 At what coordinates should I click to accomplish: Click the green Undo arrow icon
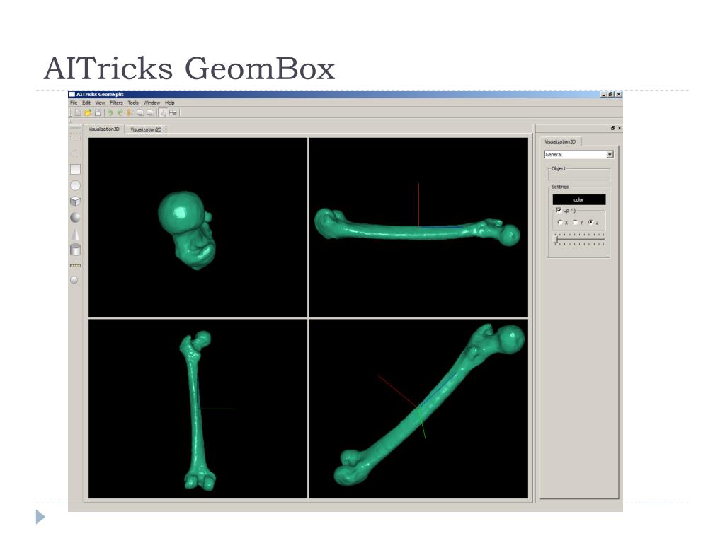tap(110, 112)
